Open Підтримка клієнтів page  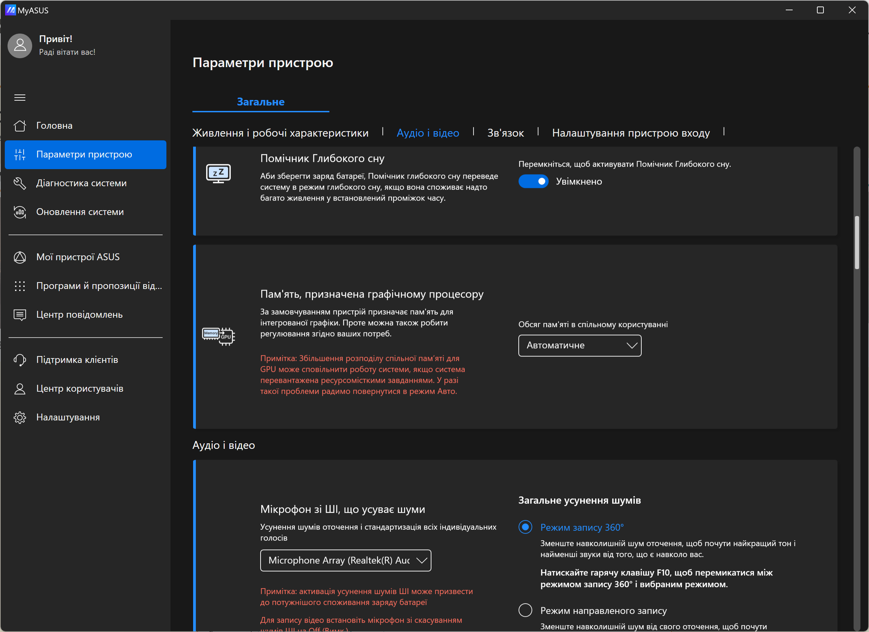[x=86, y=360]
